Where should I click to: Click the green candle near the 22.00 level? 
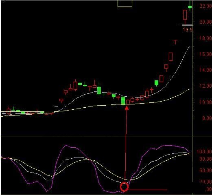click(x=190, y=7)
